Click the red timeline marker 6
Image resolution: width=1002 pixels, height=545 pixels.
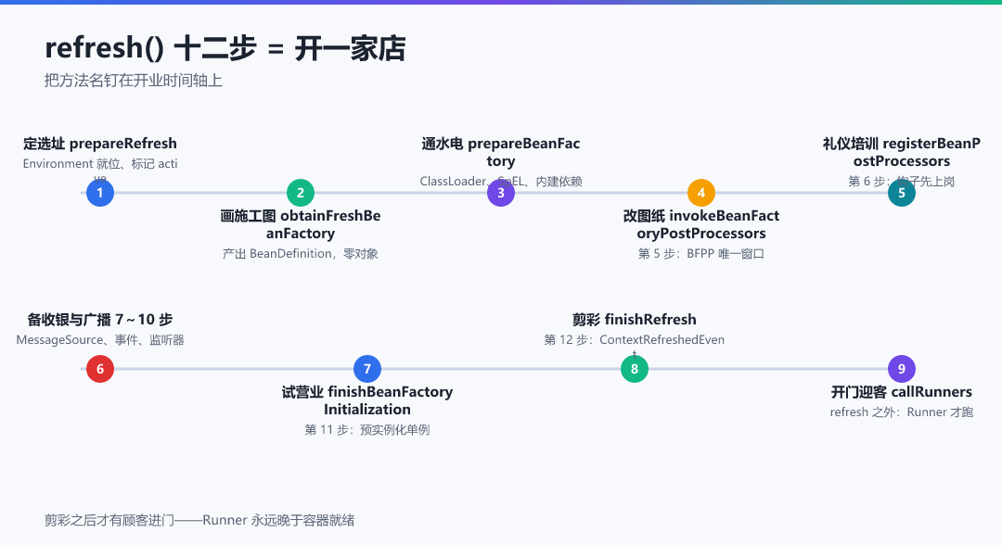pyautogui.click(x=100, y=369)
